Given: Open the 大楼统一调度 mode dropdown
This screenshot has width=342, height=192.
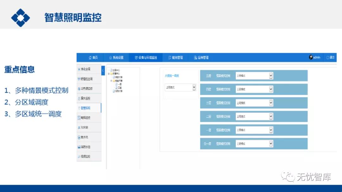Looking at the screenshot, I should coord(194,87).
